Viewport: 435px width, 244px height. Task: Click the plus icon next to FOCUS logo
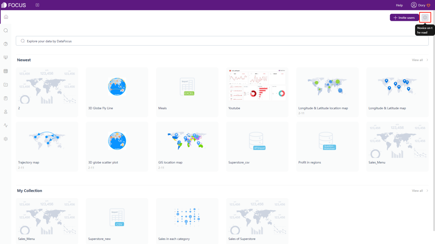click(x=37, y=5)
